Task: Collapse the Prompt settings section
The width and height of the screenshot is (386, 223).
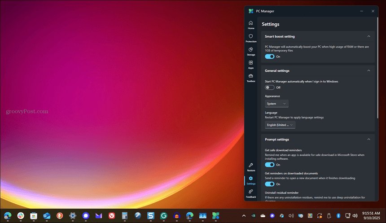Action: tap(368, 139)
